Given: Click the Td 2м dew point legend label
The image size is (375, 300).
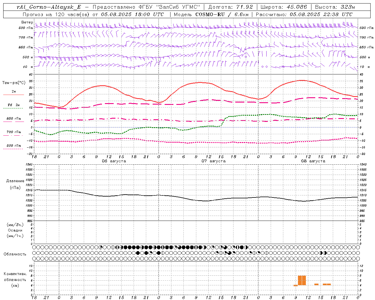Looking at the screenshot, I should coord(14,105).
